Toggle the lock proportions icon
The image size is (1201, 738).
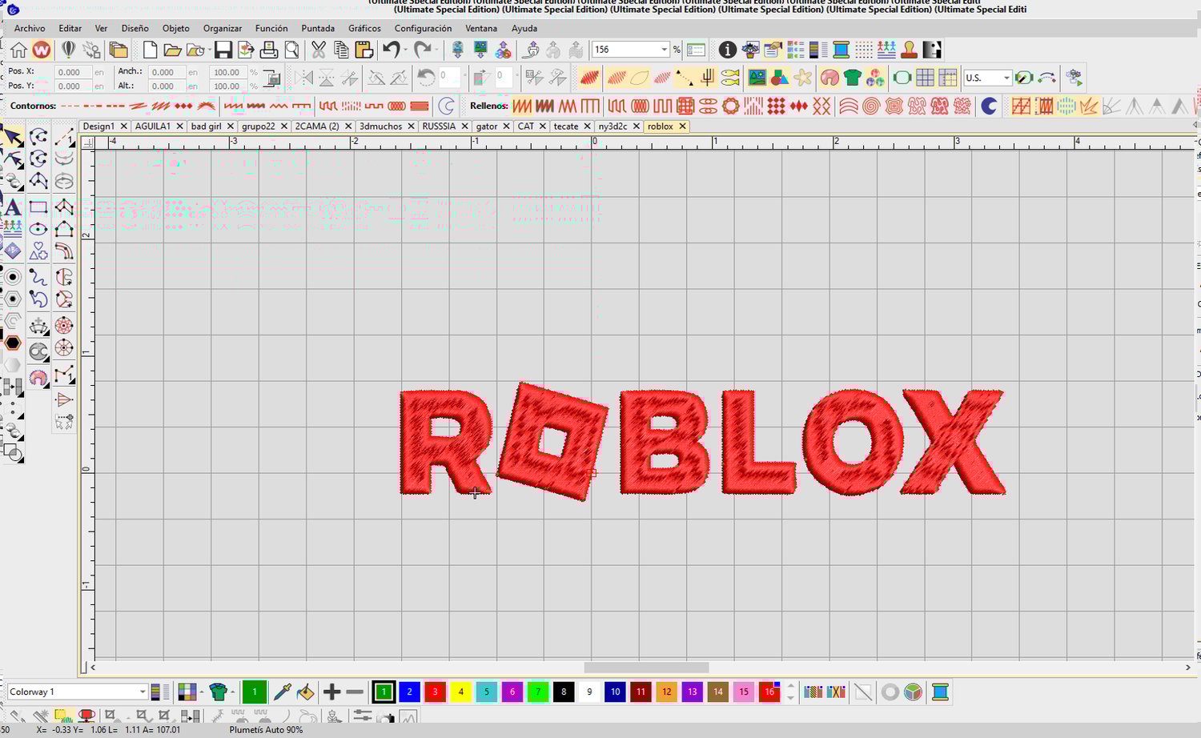tap(272, 78)
